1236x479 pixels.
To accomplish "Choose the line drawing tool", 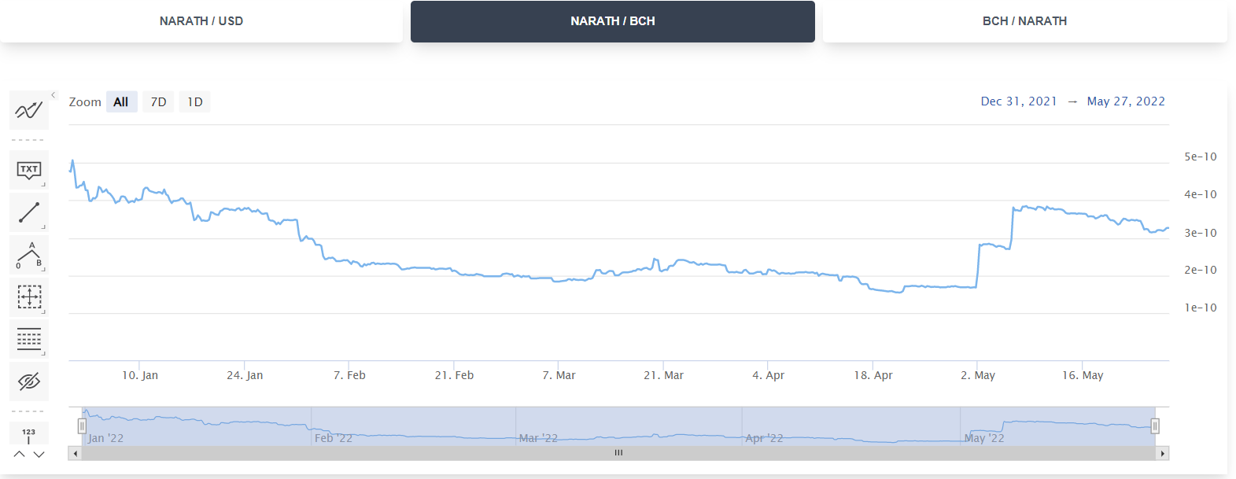I will coord(29,212).
